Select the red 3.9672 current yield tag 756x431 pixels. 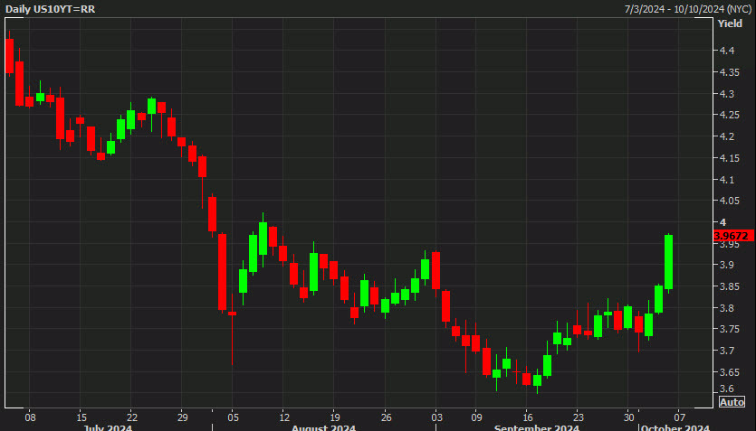(x=733, y=236)
